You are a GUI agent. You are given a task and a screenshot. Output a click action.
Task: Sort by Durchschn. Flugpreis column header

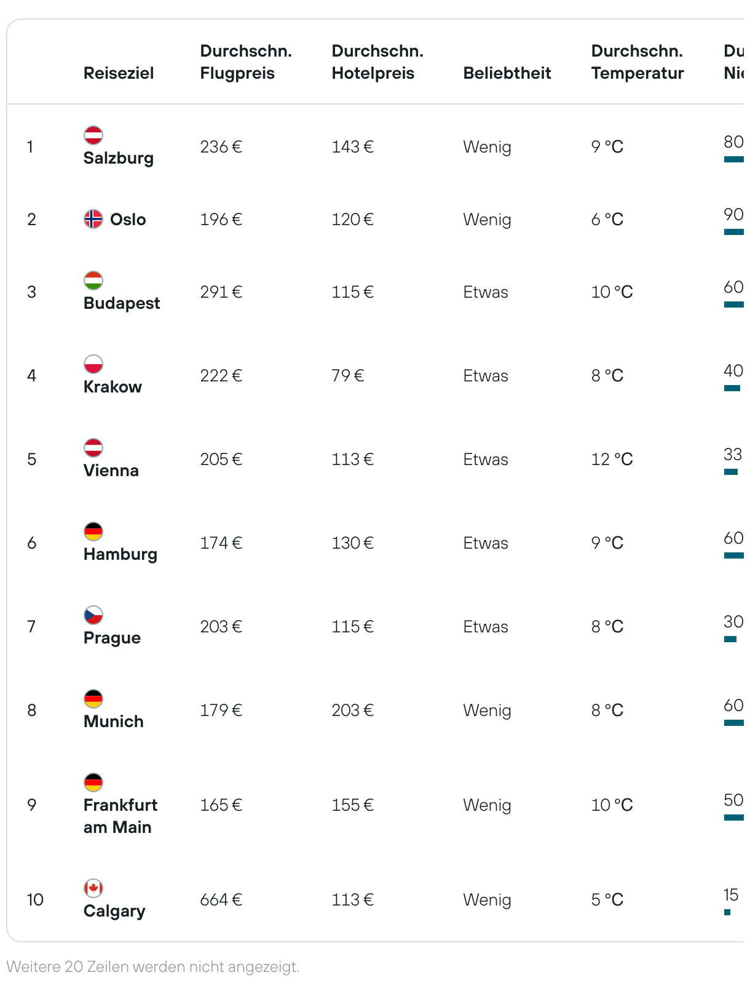(x=246, y=62)
